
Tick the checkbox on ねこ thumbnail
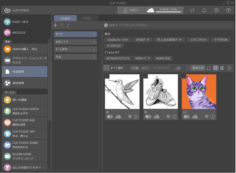tap(184, 76)
